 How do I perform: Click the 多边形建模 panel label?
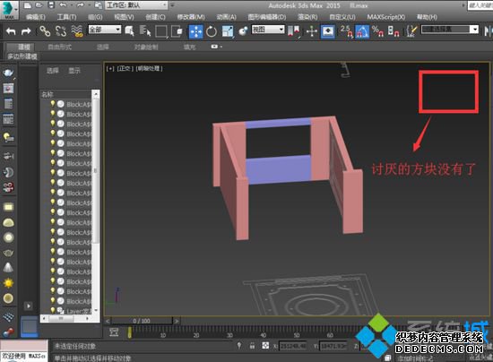pos(22,56)
